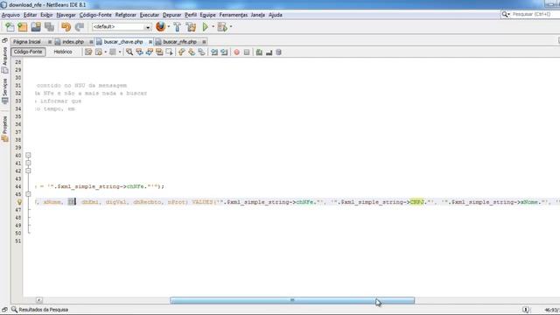Open the Navegar menu
The height and width of the screenshot is (315, 560).
point(66,15)
